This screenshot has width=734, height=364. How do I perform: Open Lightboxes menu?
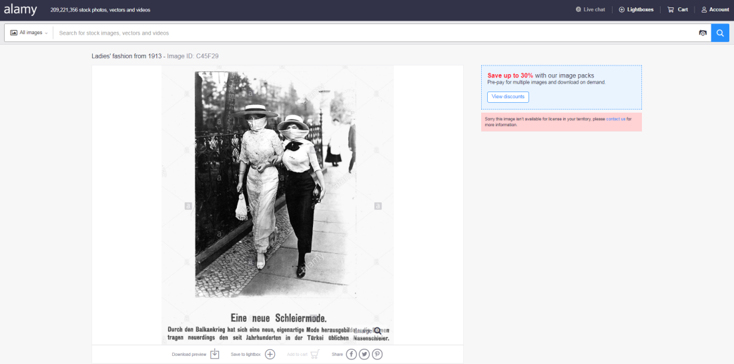636,9
